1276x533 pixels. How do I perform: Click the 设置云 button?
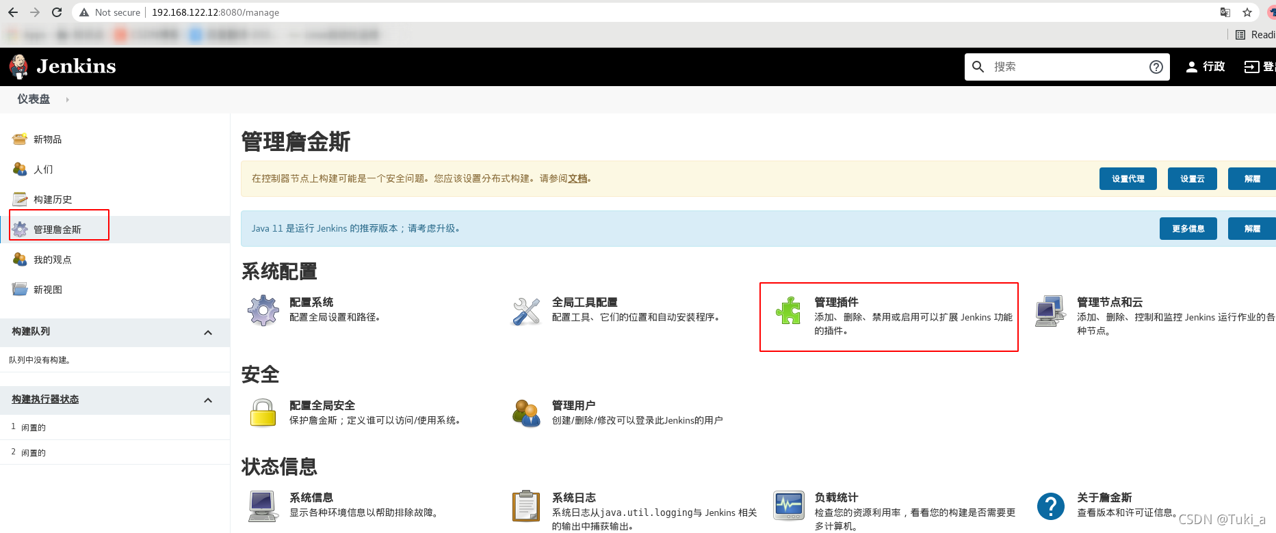1193,178
